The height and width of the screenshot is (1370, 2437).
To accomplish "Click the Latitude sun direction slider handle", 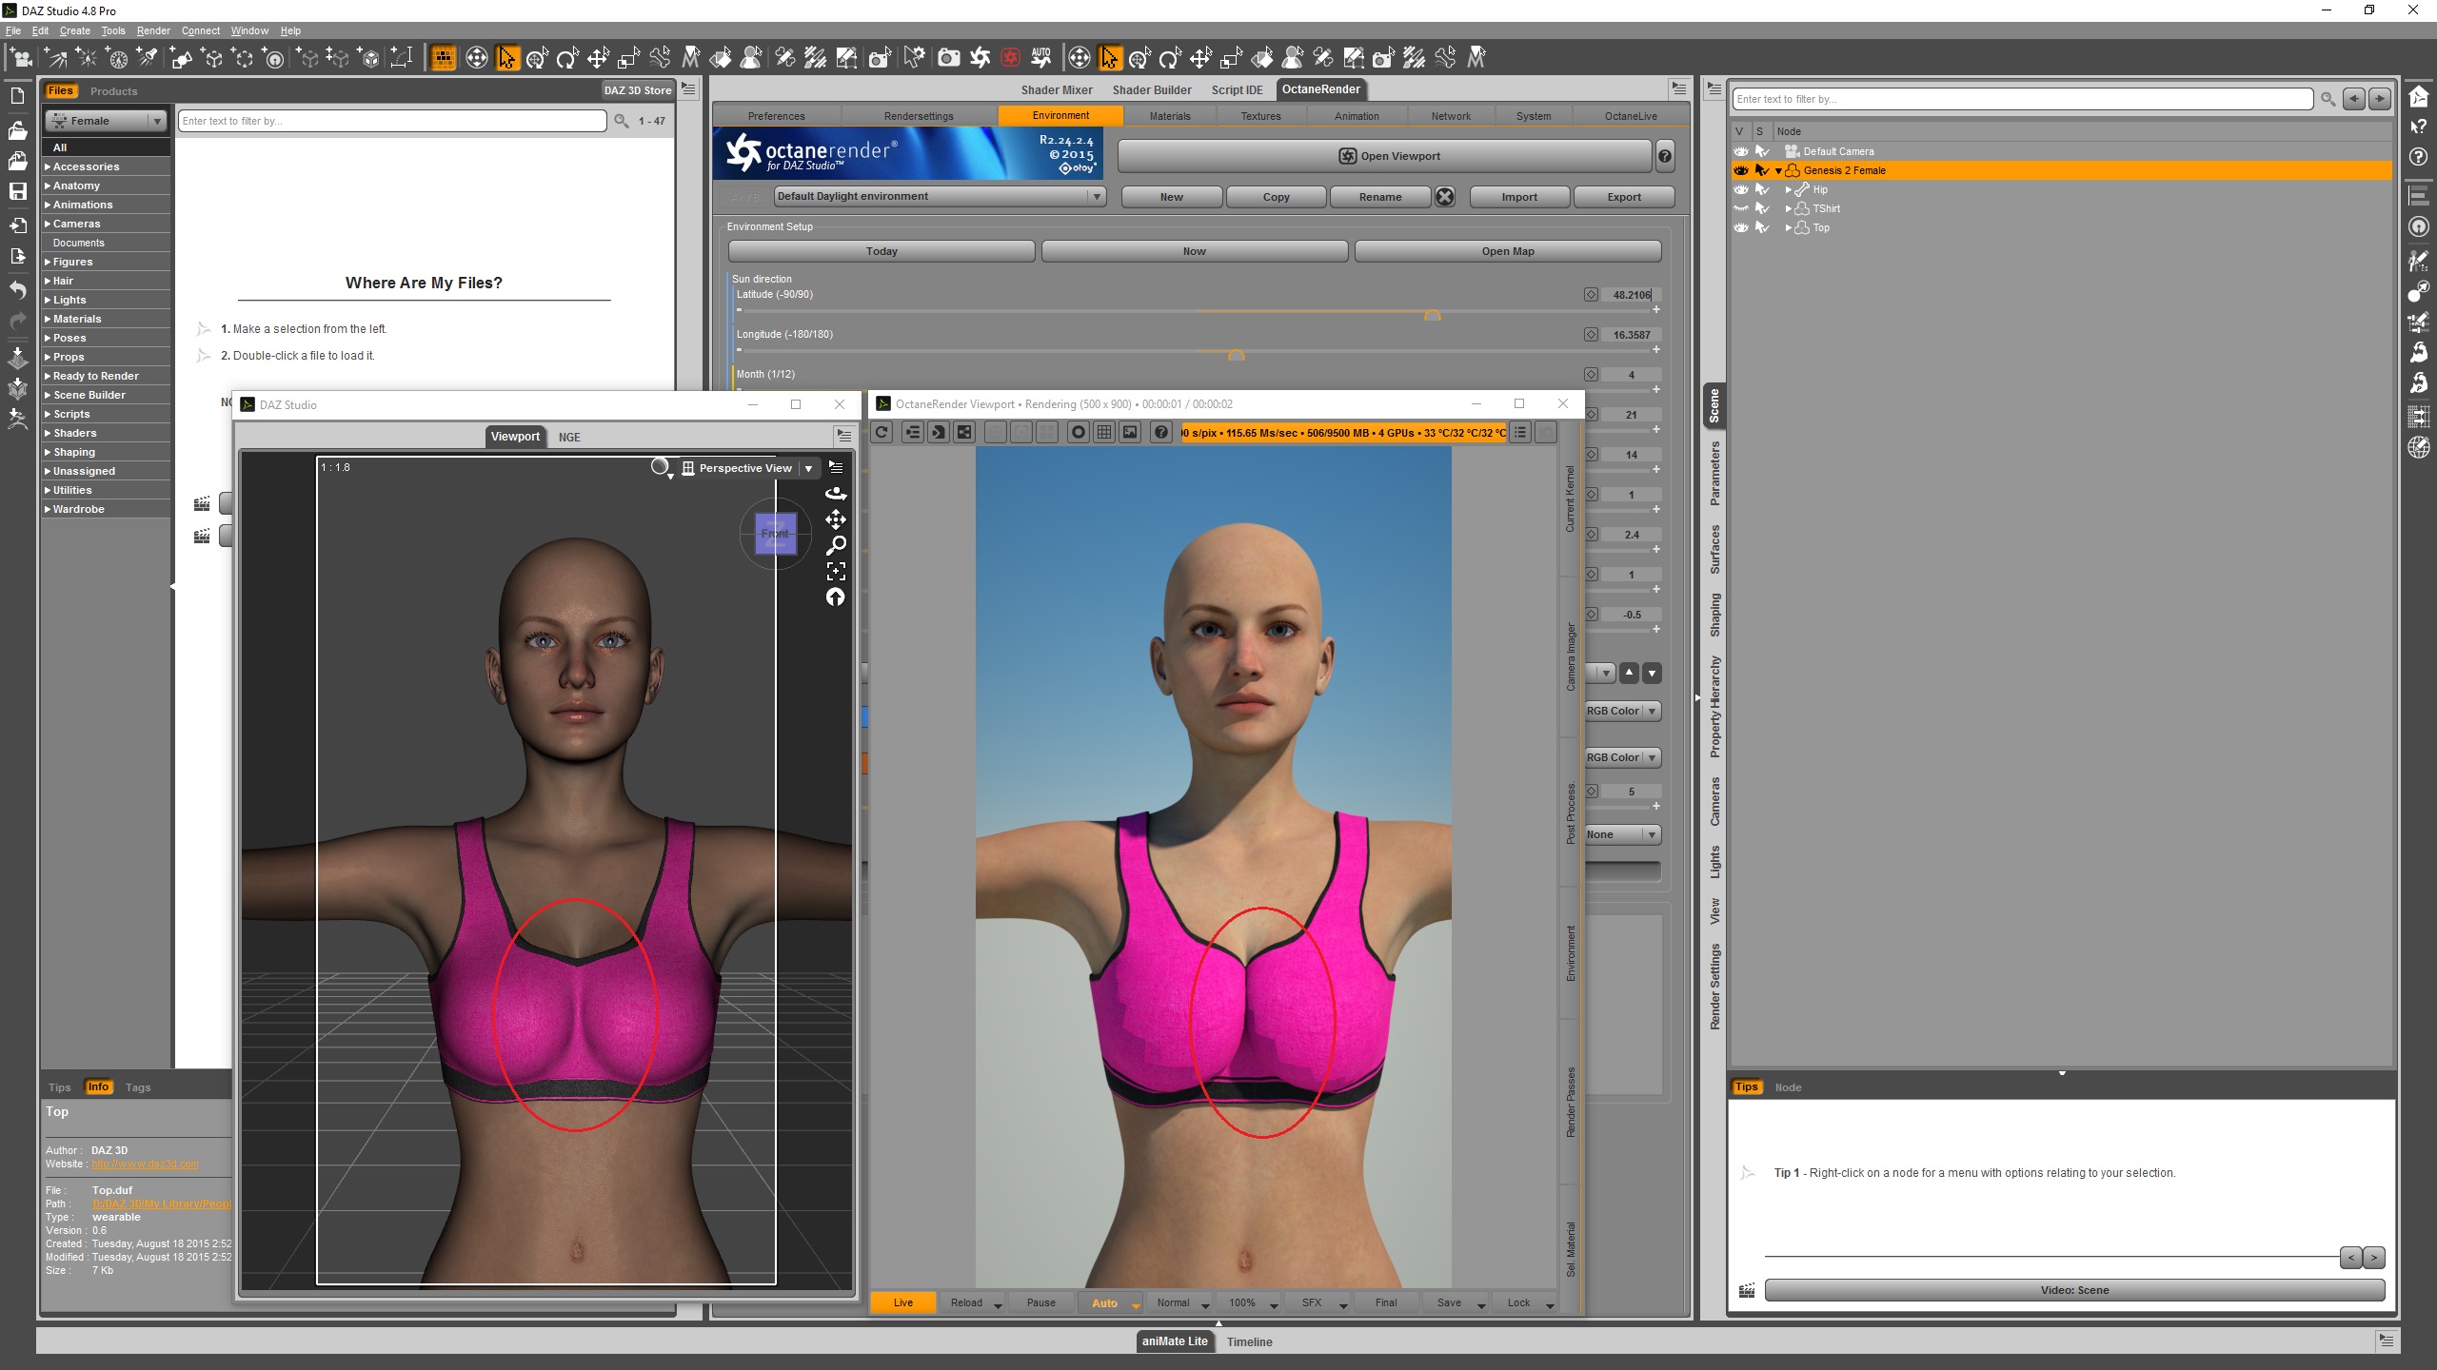I will click(1432, 315).
